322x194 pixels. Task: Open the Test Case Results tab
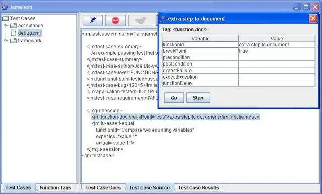point(198,187)
